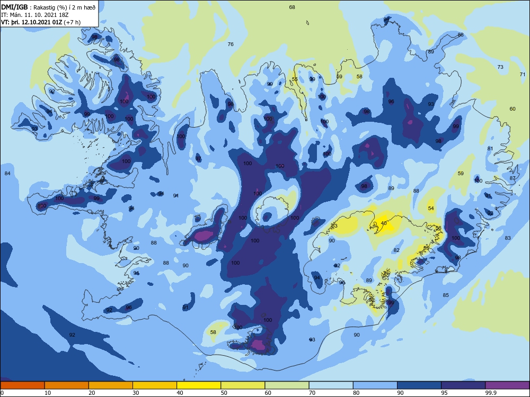Click the '85' humidity value on the map

pyautogui.click(x=446, y=295)
